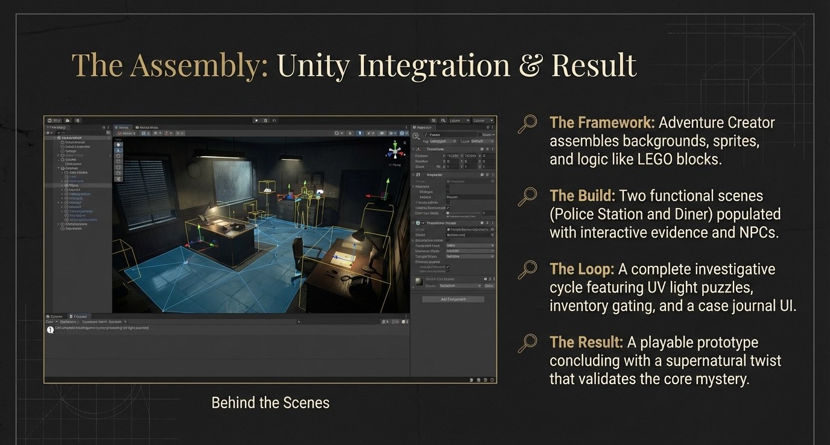The height and width of the screenshot is (445, 830).
Task: Click the Transform component icon in Inspector
Action: coord(417,149)
